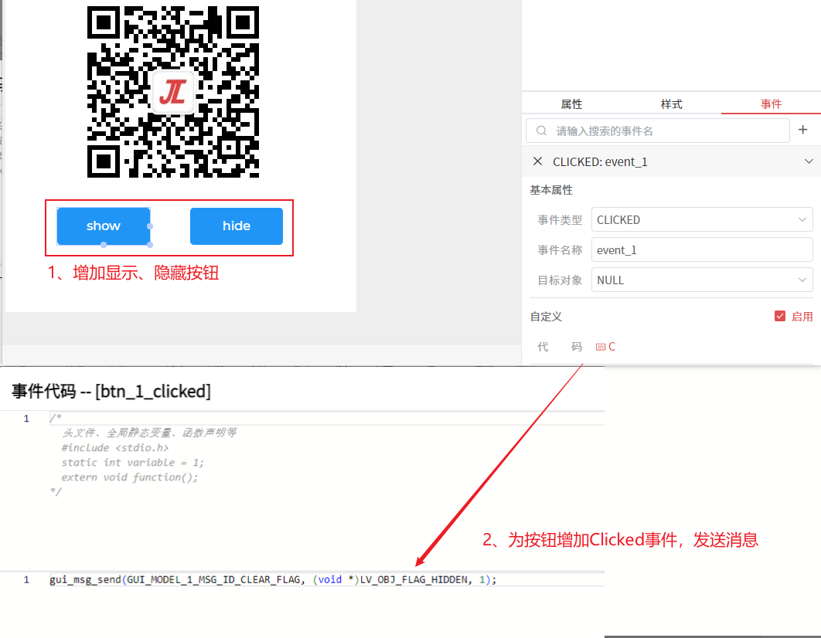Click the 事件代码 -- [btn_1_clicked] title
This screenshot has height=638, width=821.
coord(111,391)
